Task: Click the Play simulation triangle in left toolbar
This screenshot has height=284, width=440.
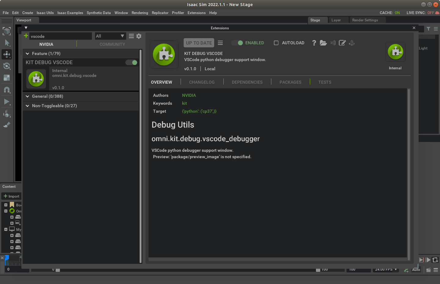Action: [7, 102]
